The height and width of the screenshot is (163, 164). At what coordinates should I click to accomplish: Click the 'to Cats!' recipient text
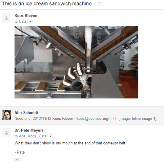point(21,21)
